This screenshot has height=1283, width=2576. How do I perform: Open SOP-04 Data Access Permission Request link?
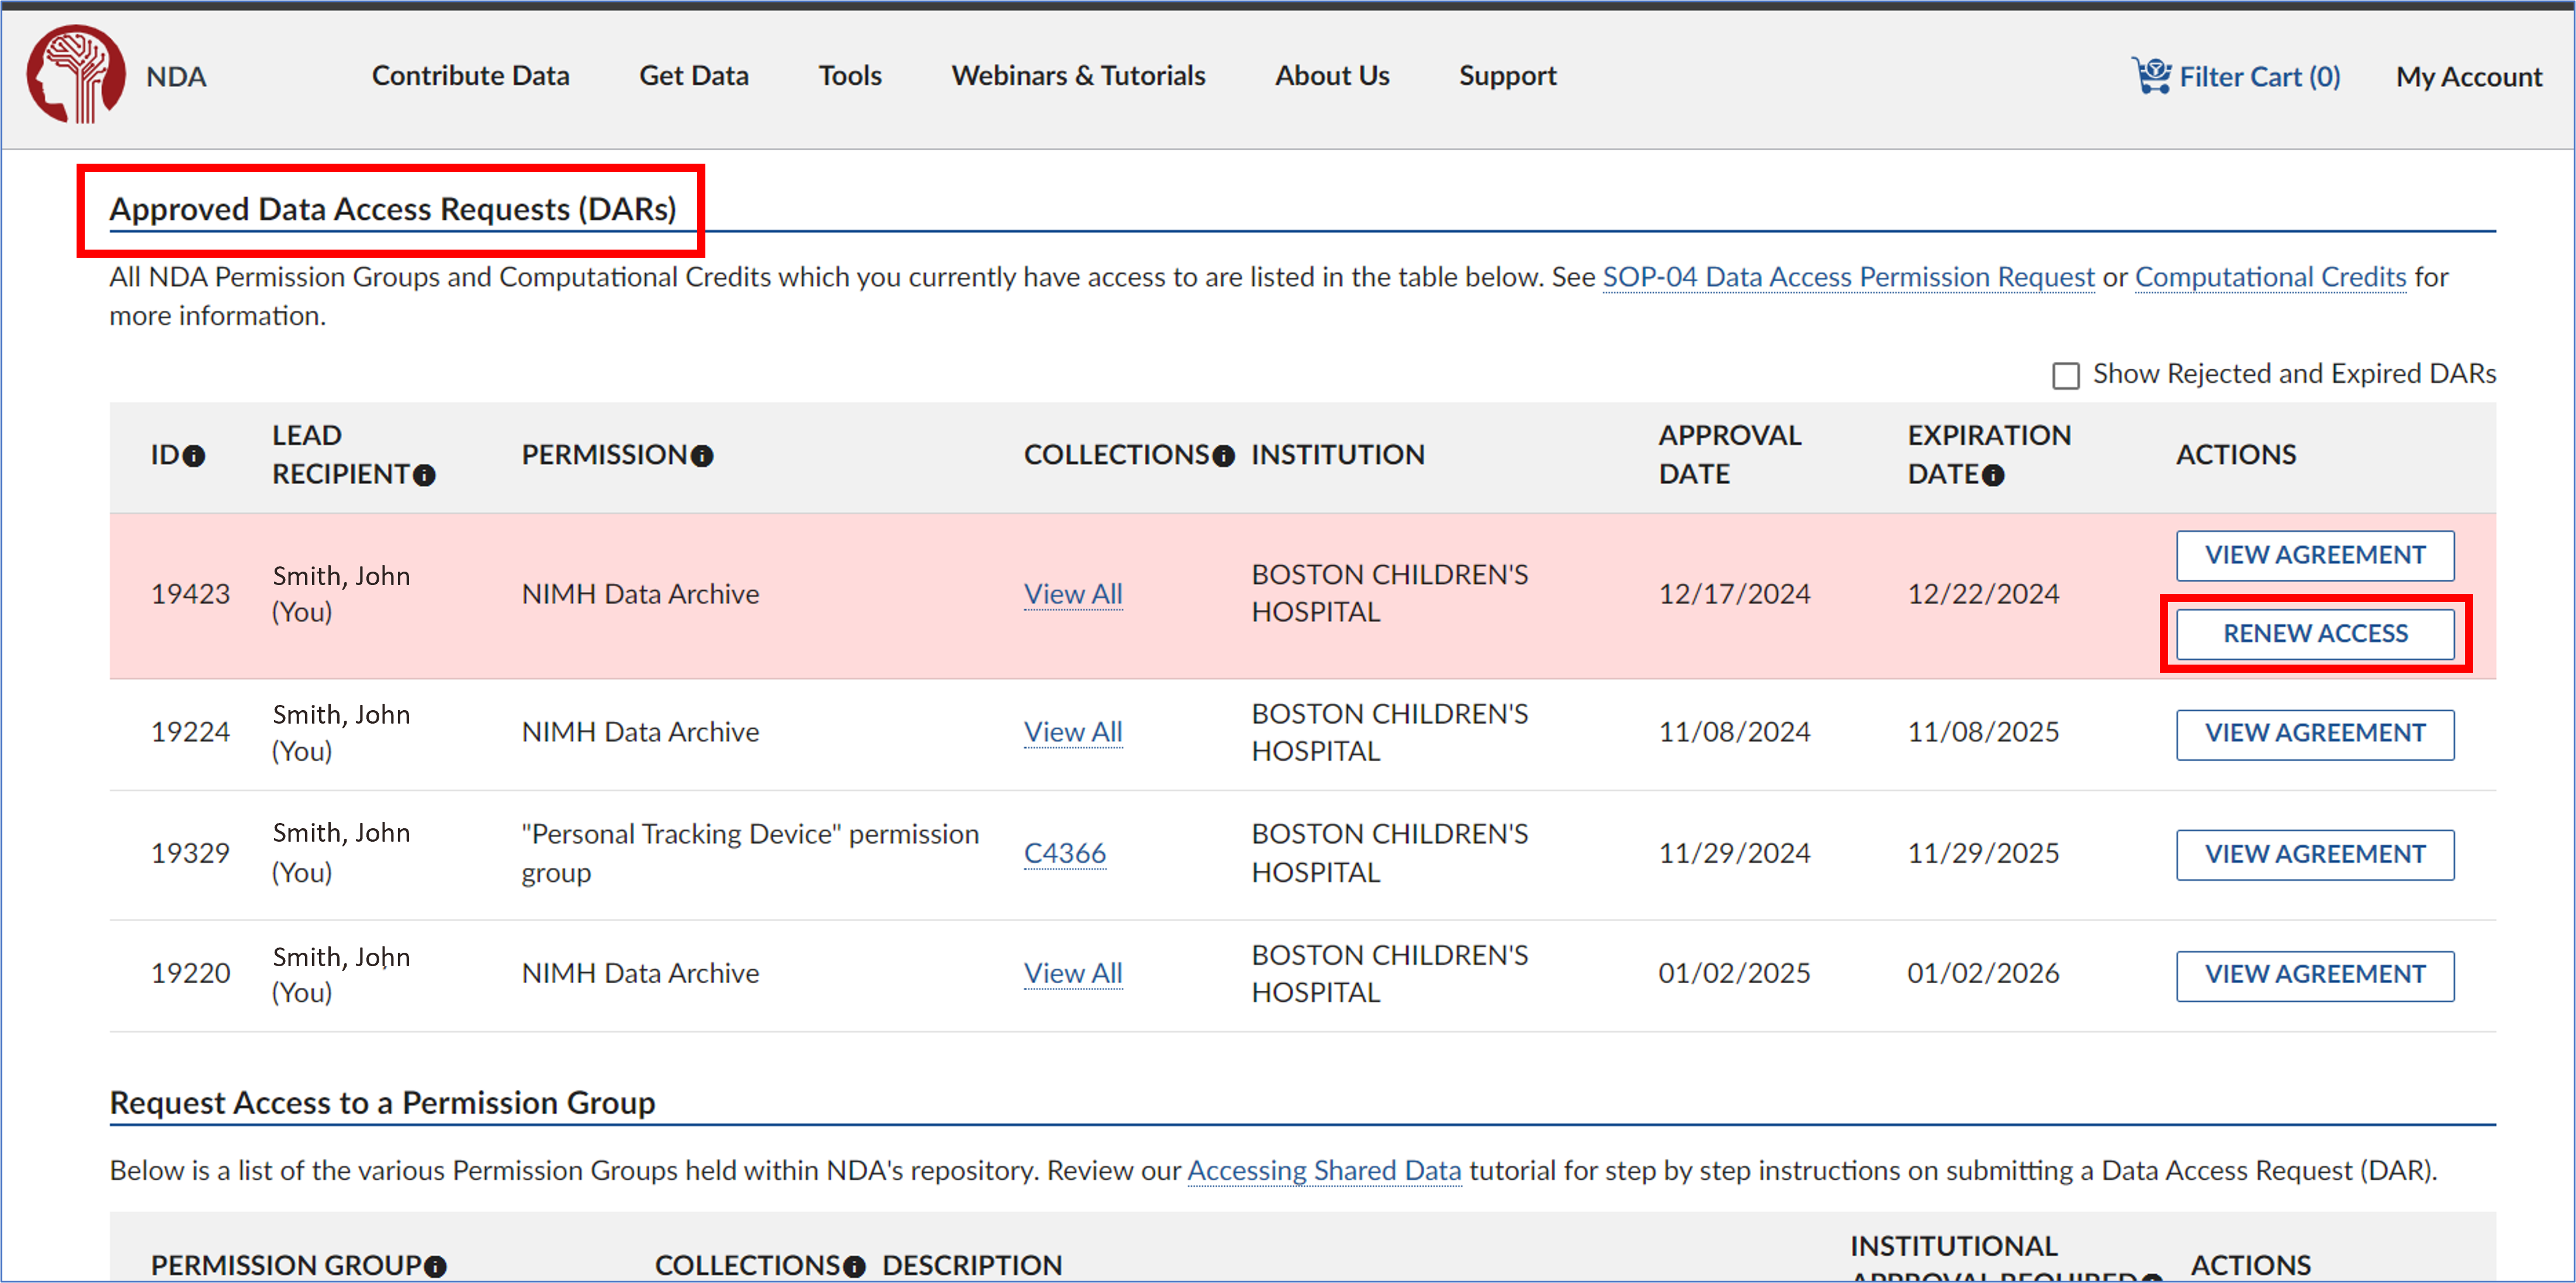coord(1848,277)
